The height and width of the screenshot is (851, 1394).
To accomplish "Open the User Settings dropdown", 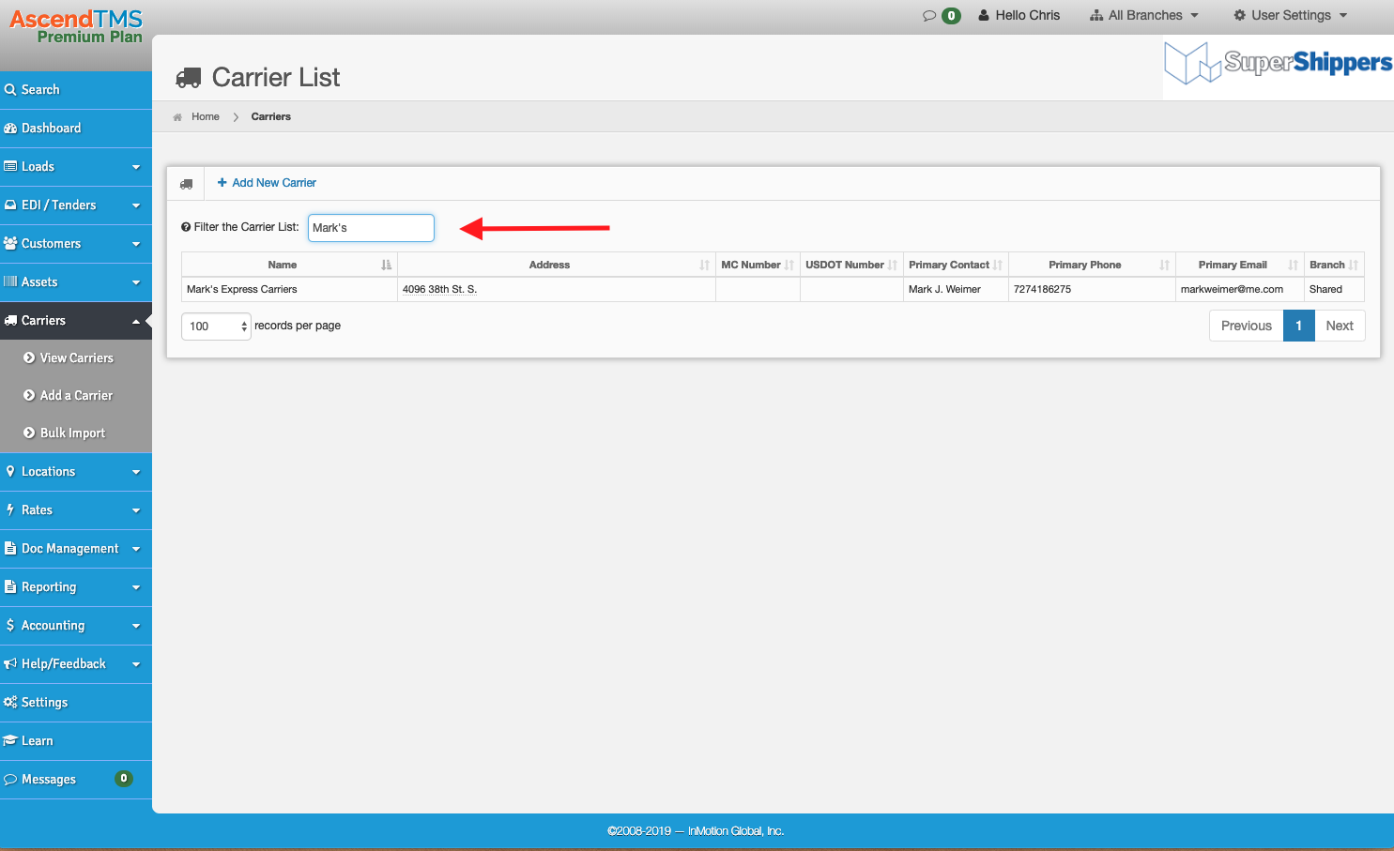I will click(1291, 15).
